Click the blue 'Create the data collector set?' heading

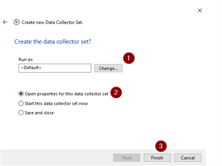click(x=53, y=42)
